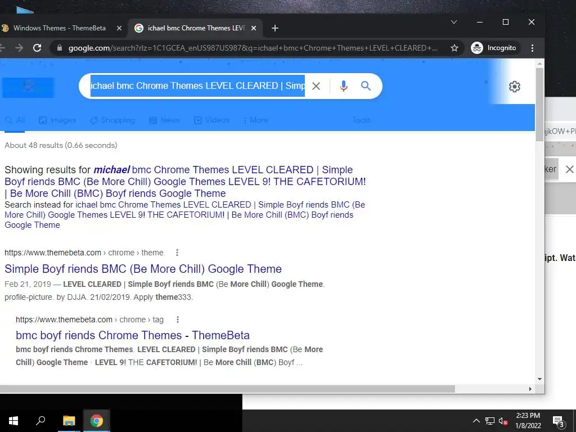Click 'About 48 results' stats text

[61, 146]
